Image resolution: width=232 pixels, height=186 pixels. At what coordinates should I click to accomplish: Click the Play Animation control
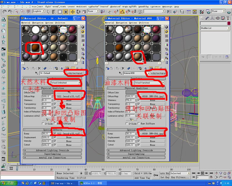(202, 173)
